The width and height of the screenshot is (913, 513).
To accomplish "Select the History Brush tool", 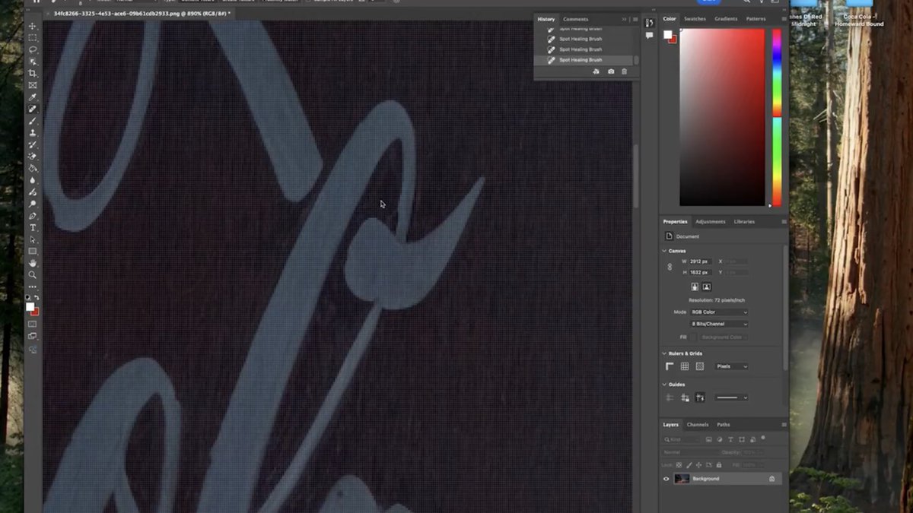I will click(x=33, y=144).
